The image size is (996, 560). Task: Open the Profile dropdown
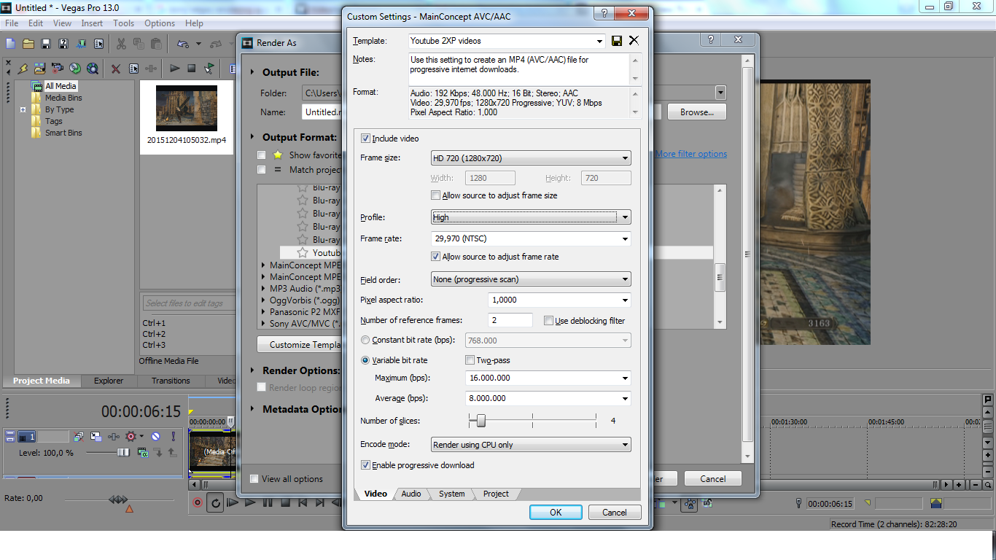pos(531,217)
